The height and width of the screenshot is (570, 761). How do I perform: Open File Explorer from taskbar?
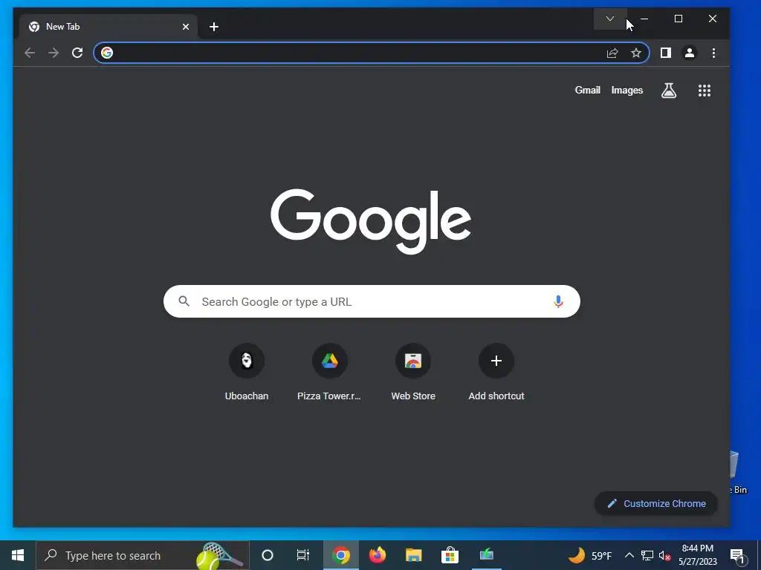click(413, 555)
